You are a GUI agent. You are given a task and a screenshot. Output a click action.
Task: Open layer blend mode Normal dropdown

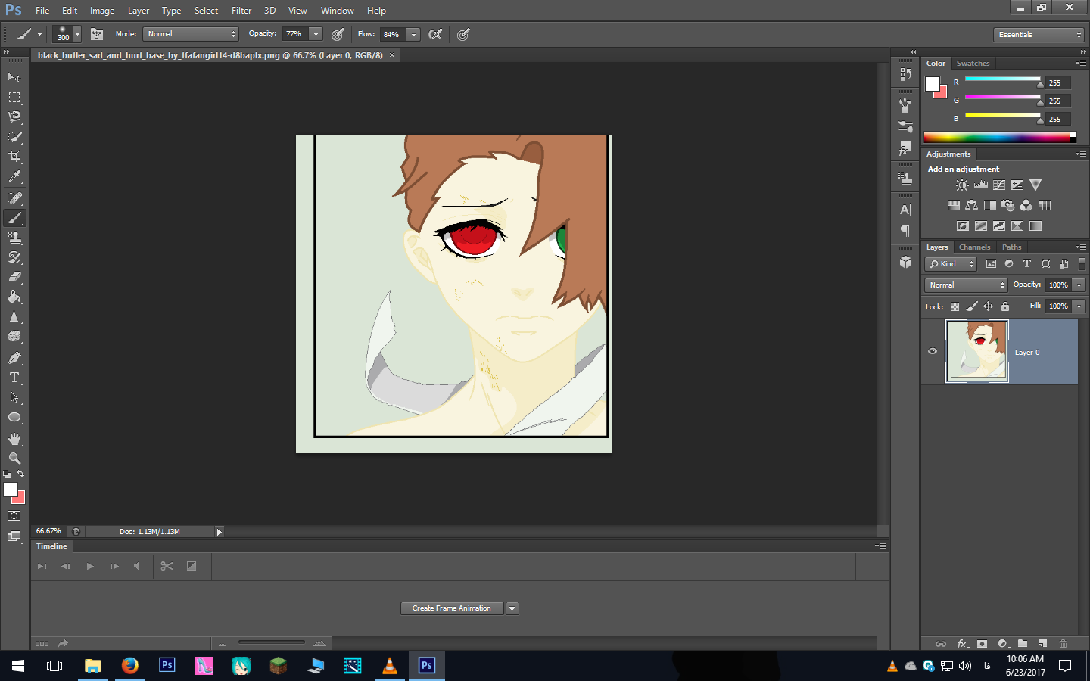coord(966,285)
